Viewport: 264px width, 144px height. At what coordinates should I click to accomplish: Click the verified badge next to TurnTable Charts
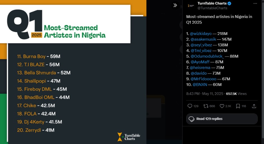click(x=230, y=3)
